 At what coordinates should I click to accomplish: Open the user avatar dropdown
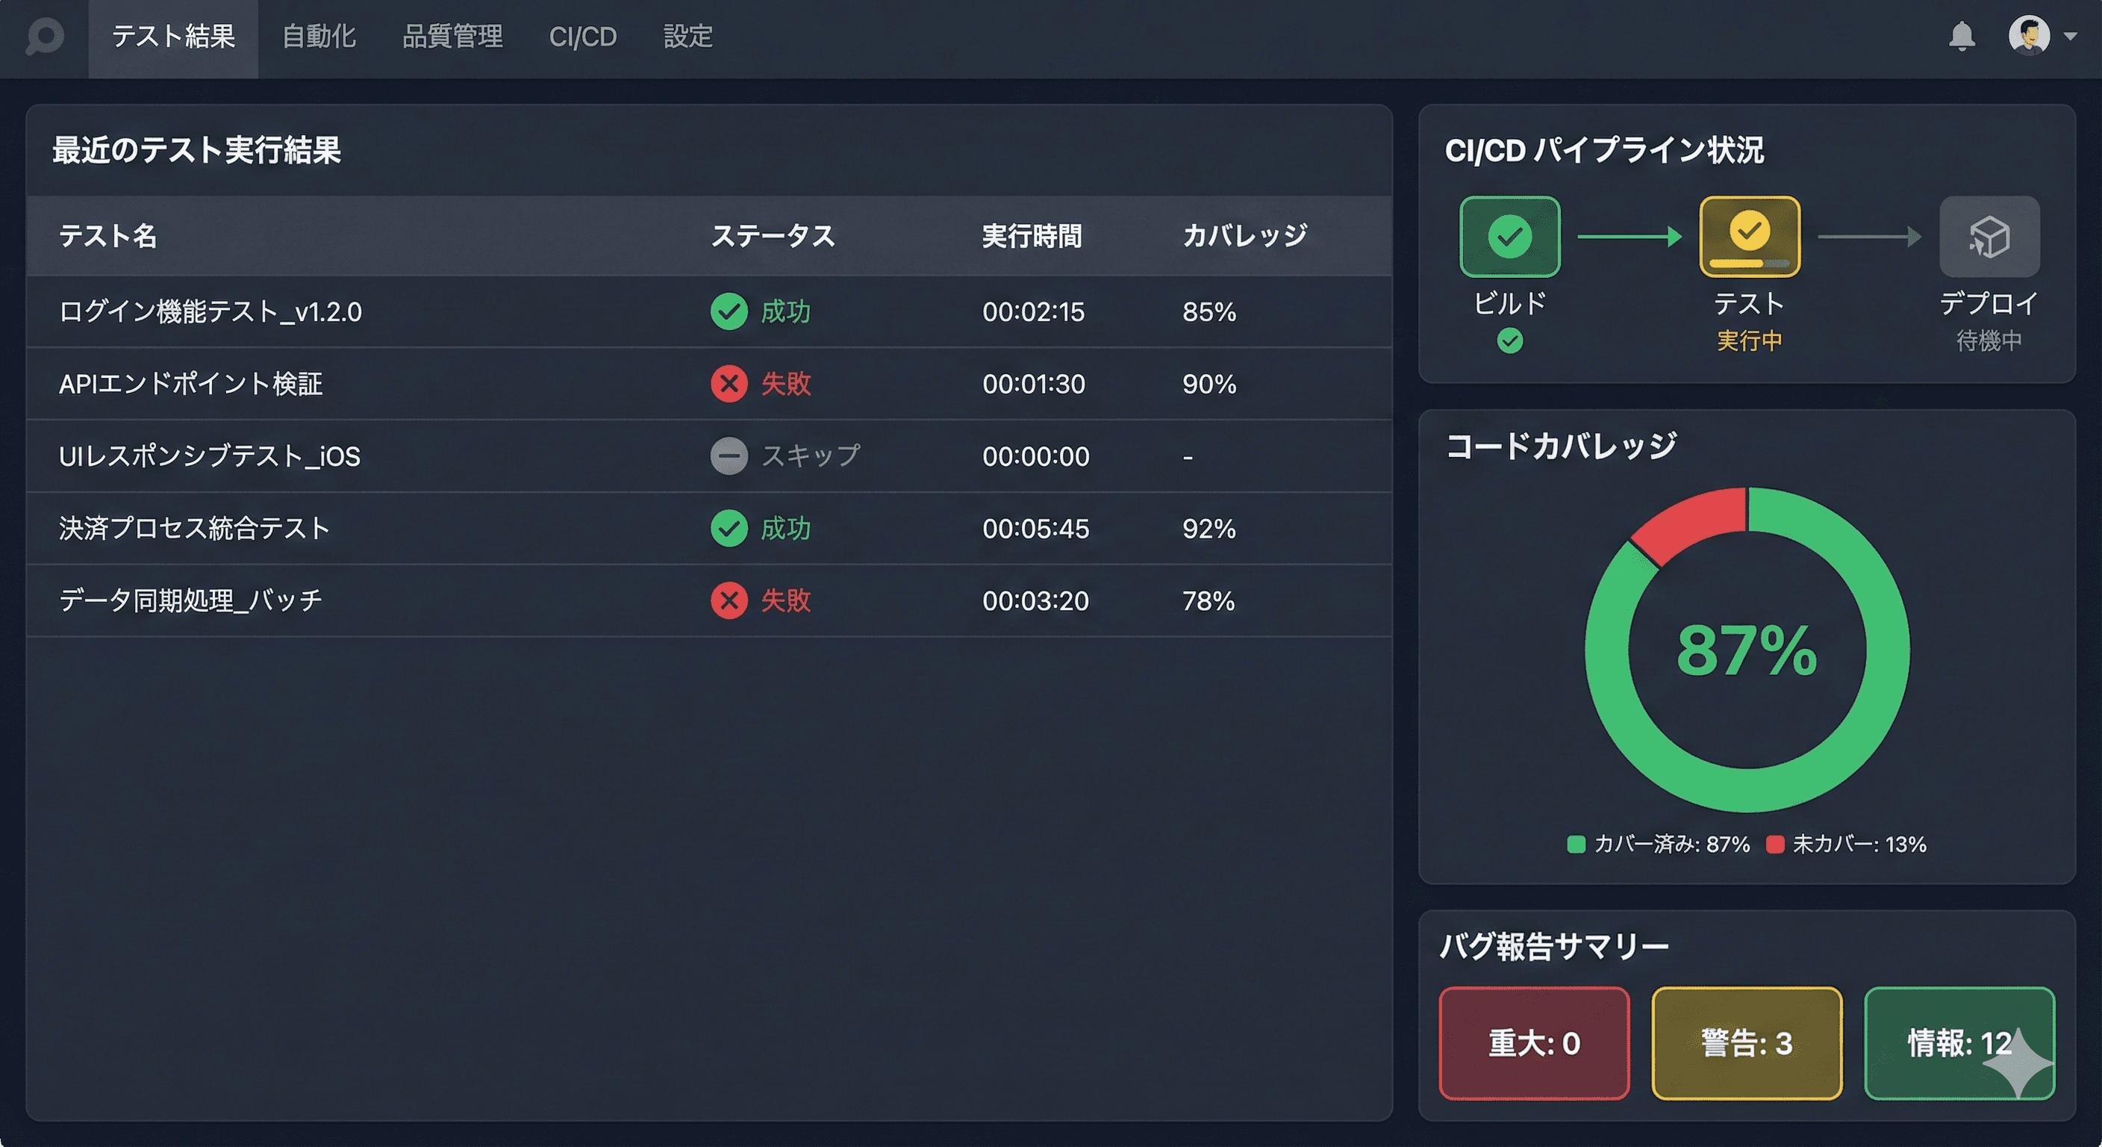click(x=2030, y=37)
